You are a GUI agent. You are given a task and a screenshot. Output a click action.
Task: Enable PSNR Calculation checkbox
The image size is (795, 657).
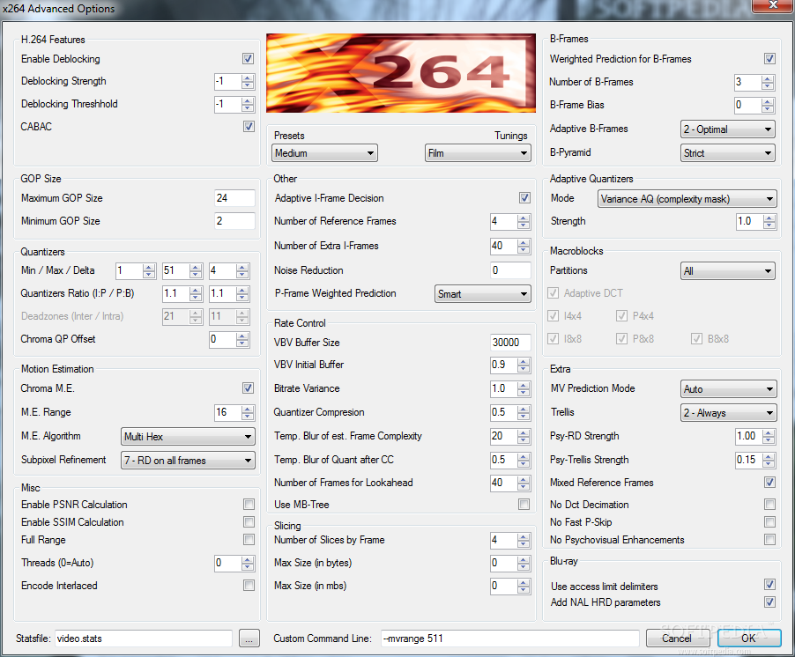point(249,504)
